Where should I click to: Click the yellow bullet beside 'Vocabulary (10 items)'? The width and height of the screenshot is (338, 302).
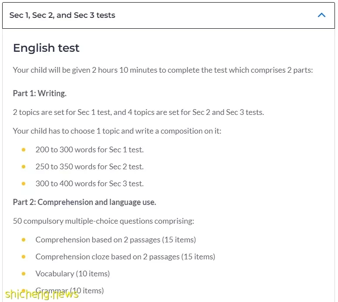pos(24,274)
